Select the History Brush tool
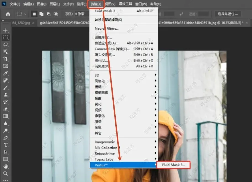The width and height of the screenshot is (252, 182). (6, 102)
